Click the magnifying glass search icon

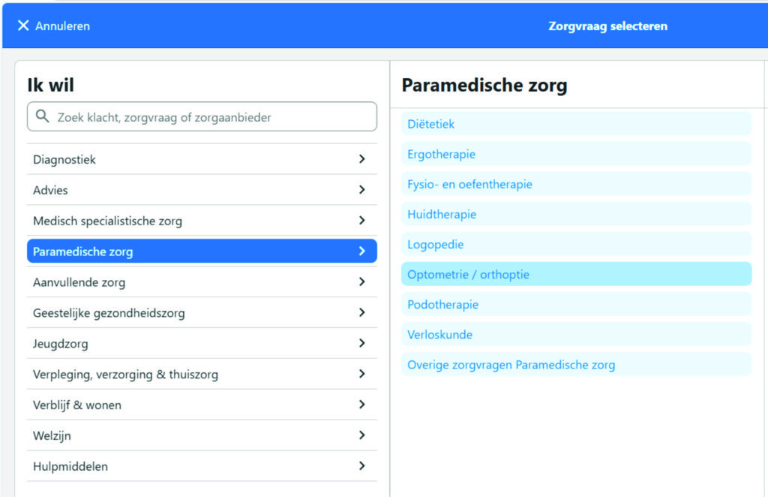click(x=43, y=116)
